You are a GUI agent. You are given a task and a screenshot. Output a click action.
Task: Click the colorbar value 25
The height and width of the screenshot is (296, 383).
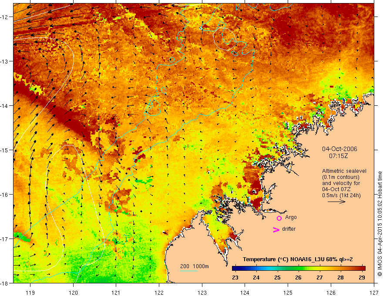click(x=277, y=277)
